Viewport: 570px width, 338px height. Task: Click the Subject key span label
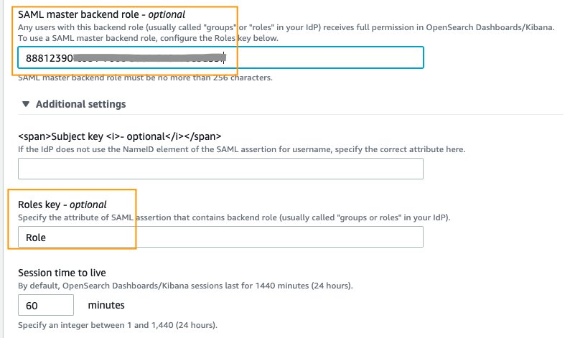pyautogui.click(x=120, y=136)
